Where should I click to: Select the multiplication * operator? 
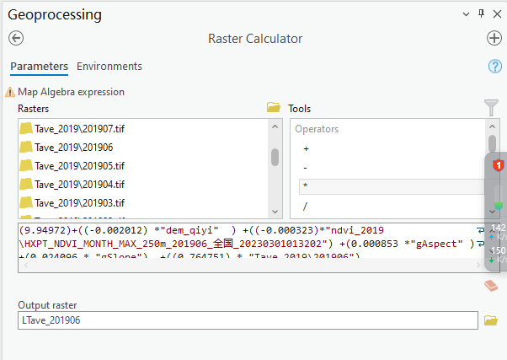coord(306,185)
